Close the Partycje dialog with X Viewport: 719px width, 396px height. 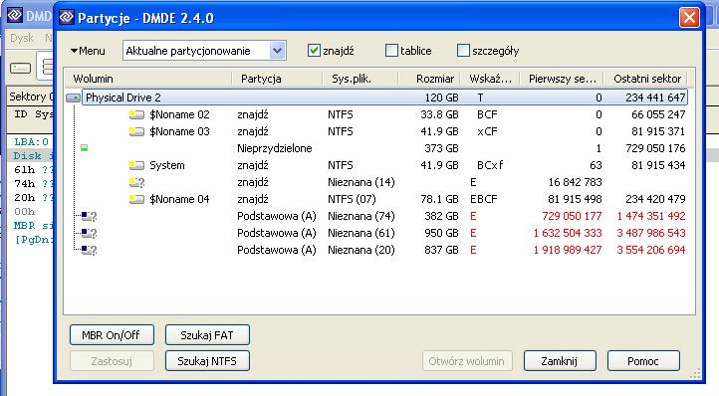[689, 18]
